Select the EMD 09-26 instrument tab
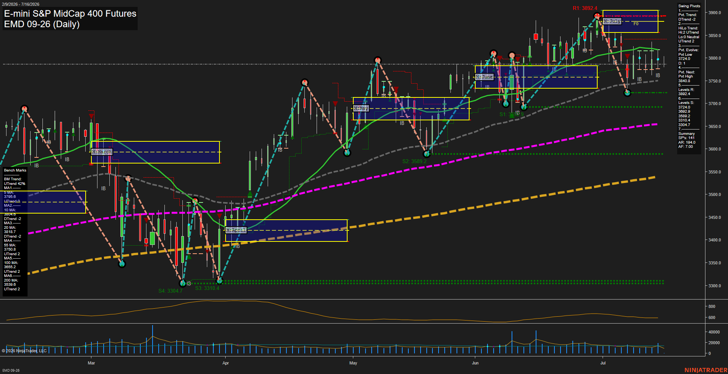728x374 pixels. pos(11,370)
